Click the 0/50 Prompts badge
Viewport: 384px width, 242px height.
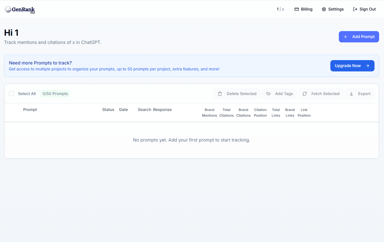pos(55,94)
